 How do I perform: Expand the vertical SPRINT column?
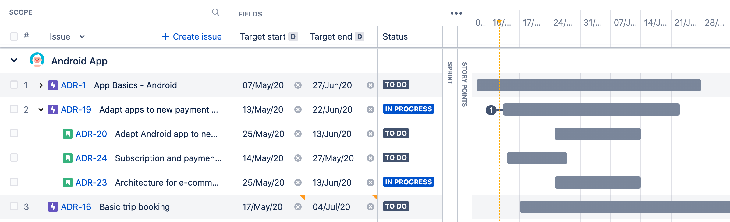pos(450,73)
